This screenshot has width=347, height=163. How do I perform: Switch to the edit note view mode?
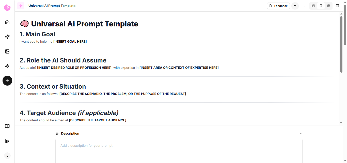pyautogui.click(x=321, y=6)
